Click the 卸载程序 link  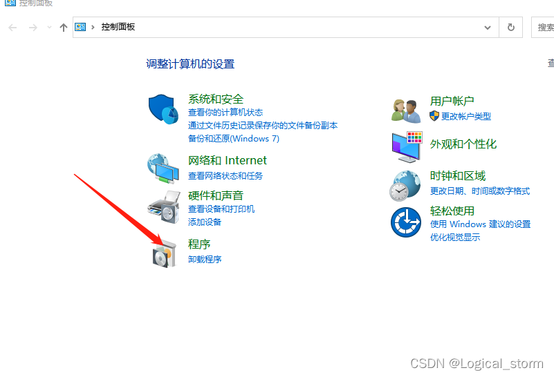click(205, 260)
